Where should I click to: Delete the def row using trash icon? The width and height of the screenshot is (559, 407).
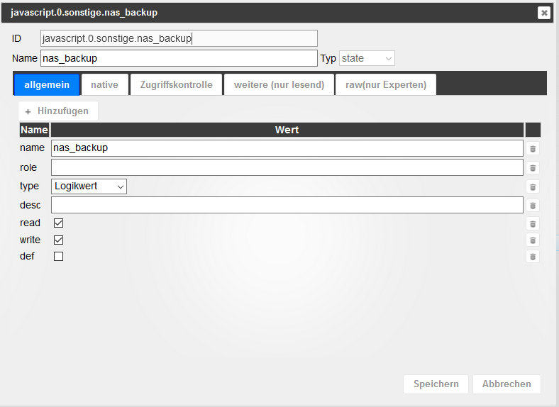point(533,257)
